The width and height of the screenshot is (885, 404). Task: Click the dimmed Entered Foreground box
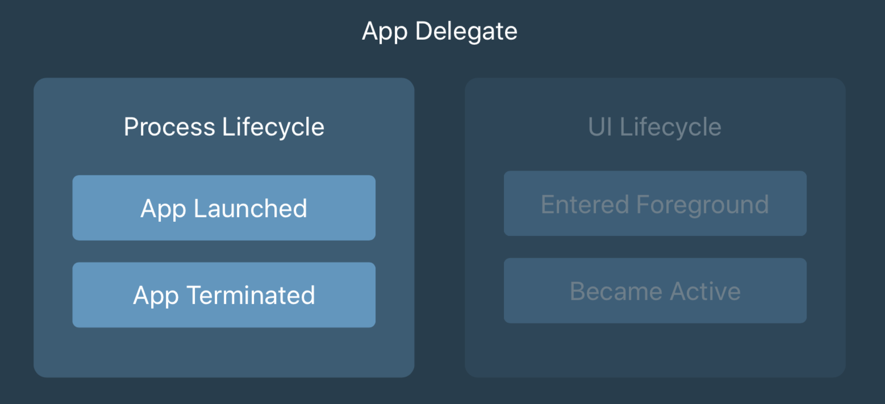pyautogui.click(x=655, y=203)
